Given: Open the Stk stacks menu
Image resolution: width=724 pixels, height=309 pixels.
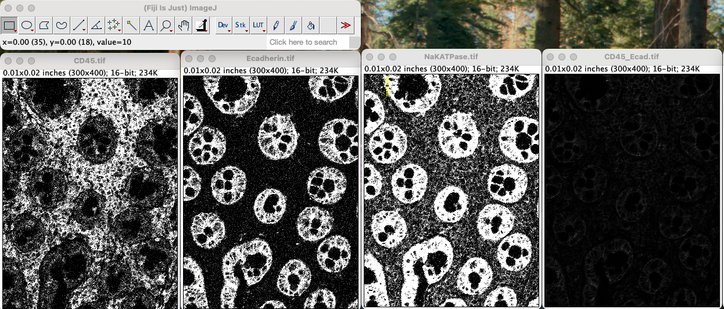Looking at the screenshot, I should pos(241,26).
